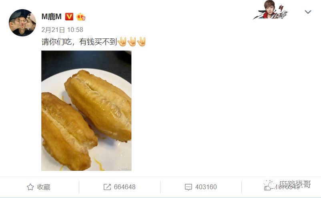Click the comment bubble icon
The image size is (321, 198).
pyautogui.click(x=189, y=187)
